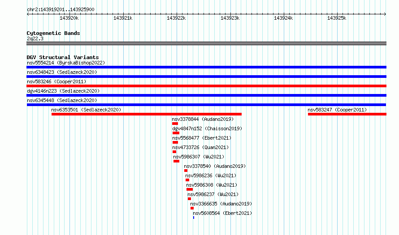
Task: Click nsv5986308 (Wu2021) label
Action: [x=212, y=185]
